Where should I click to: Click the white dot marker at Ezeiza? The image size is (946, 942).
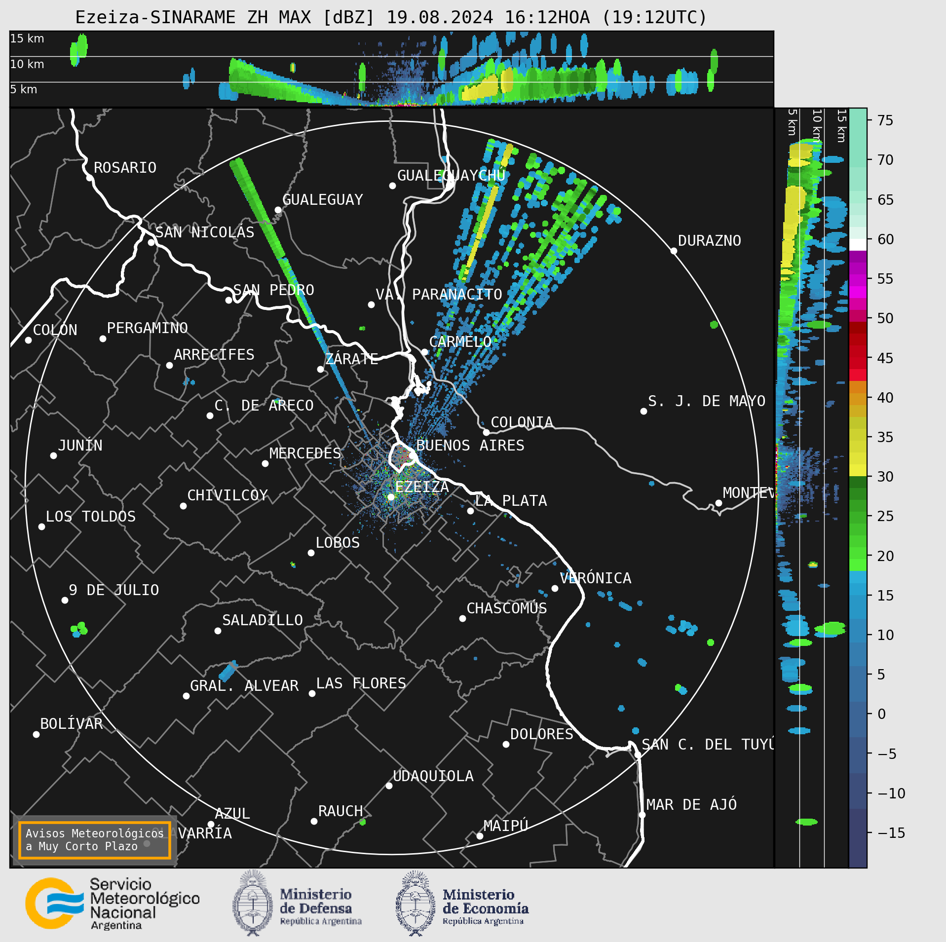(x=391, y=497)
